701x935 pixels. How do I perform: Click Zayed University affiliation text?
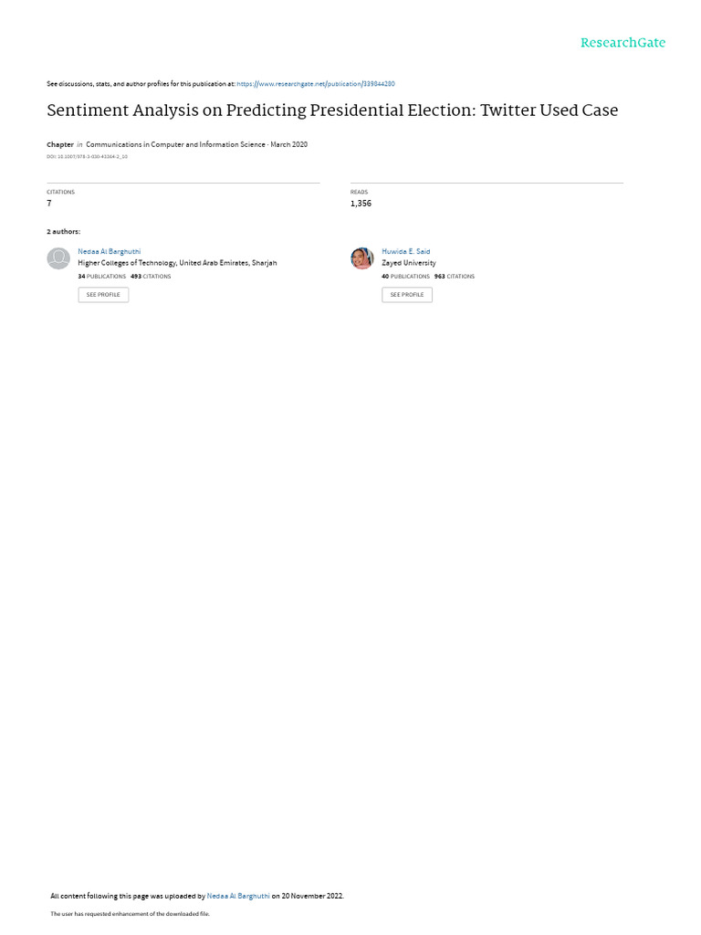[x=409, y=263]
